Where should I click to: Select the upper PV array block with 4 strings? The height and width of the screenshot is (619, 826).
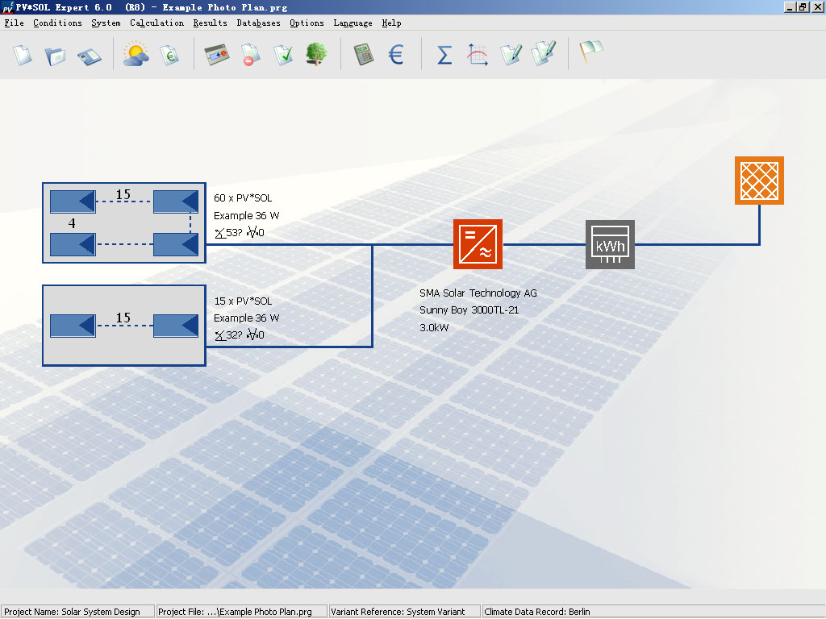click(x=123, y=222)
